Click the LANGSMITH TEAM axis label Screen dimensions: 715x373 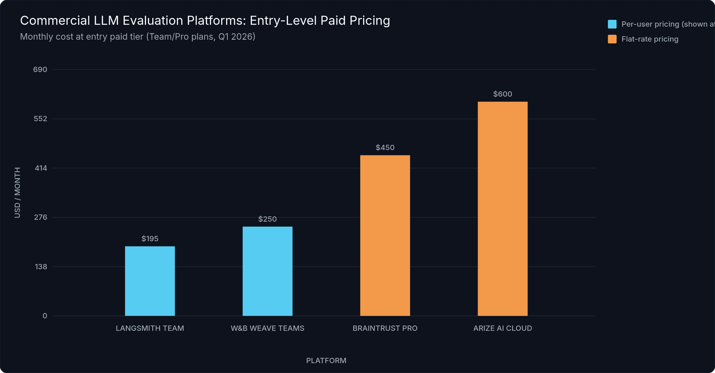(150, 328)
